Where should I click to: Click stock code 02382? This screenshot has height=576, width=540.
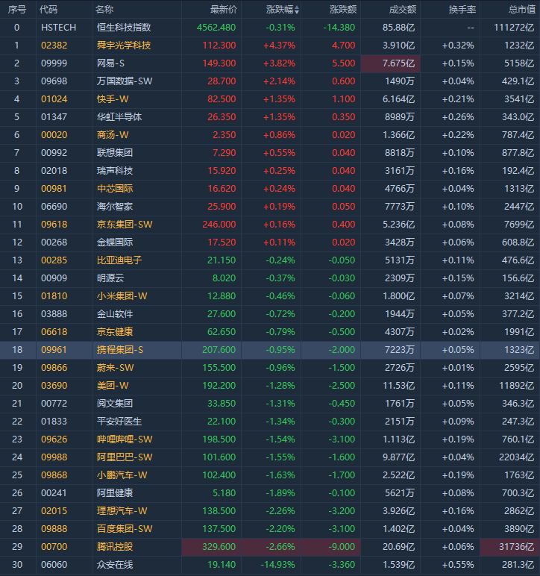point(54,46)
